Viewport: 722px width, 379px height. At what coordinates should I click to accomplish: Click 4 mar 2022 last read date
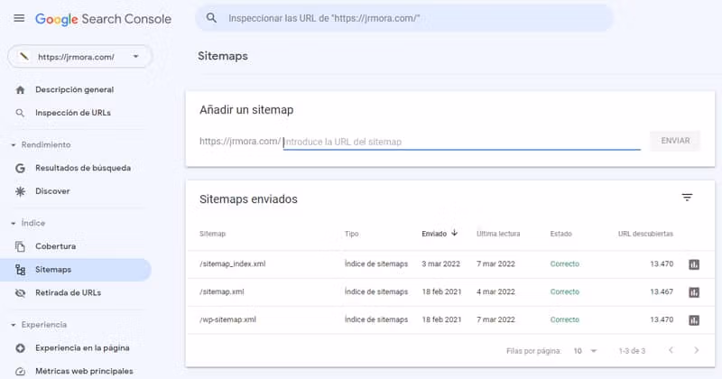pyautogui.click(x=495, y=292)
